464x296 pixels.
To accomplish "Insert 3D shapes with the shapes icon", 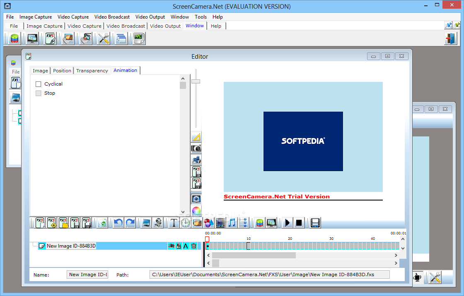I will point(209,223).
